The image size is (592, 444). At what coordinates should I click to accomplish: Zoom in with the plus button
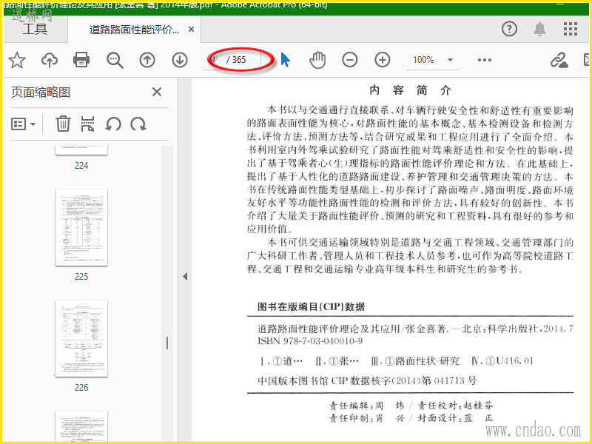[383, 60]
